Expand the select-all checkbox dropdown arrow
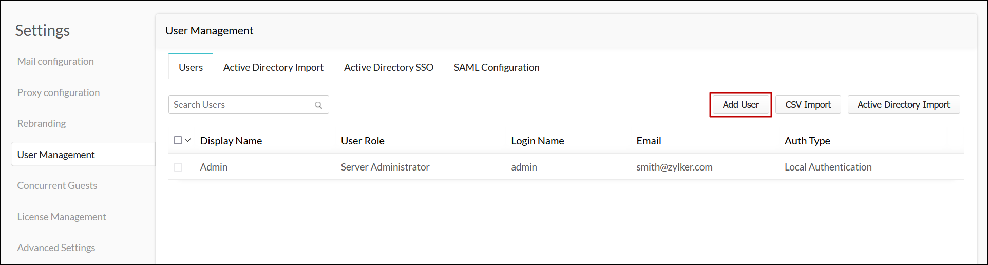This screenshot has height=265, width=988. (188, 140)
